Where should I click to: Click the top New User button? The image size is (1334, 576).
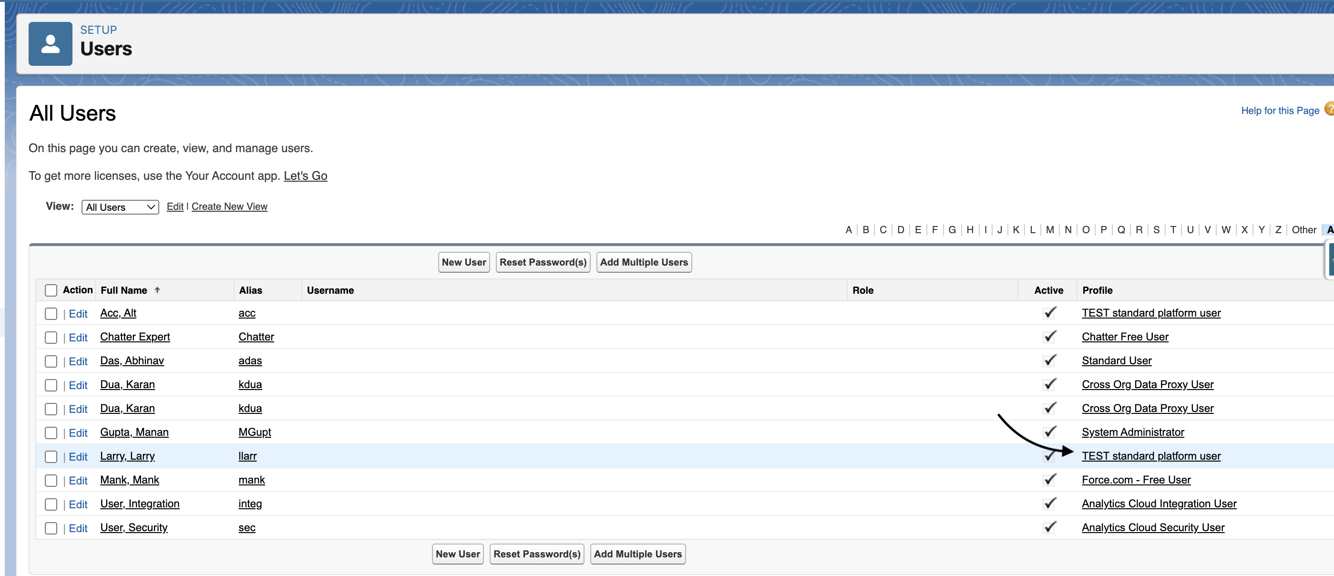point(463,262)
